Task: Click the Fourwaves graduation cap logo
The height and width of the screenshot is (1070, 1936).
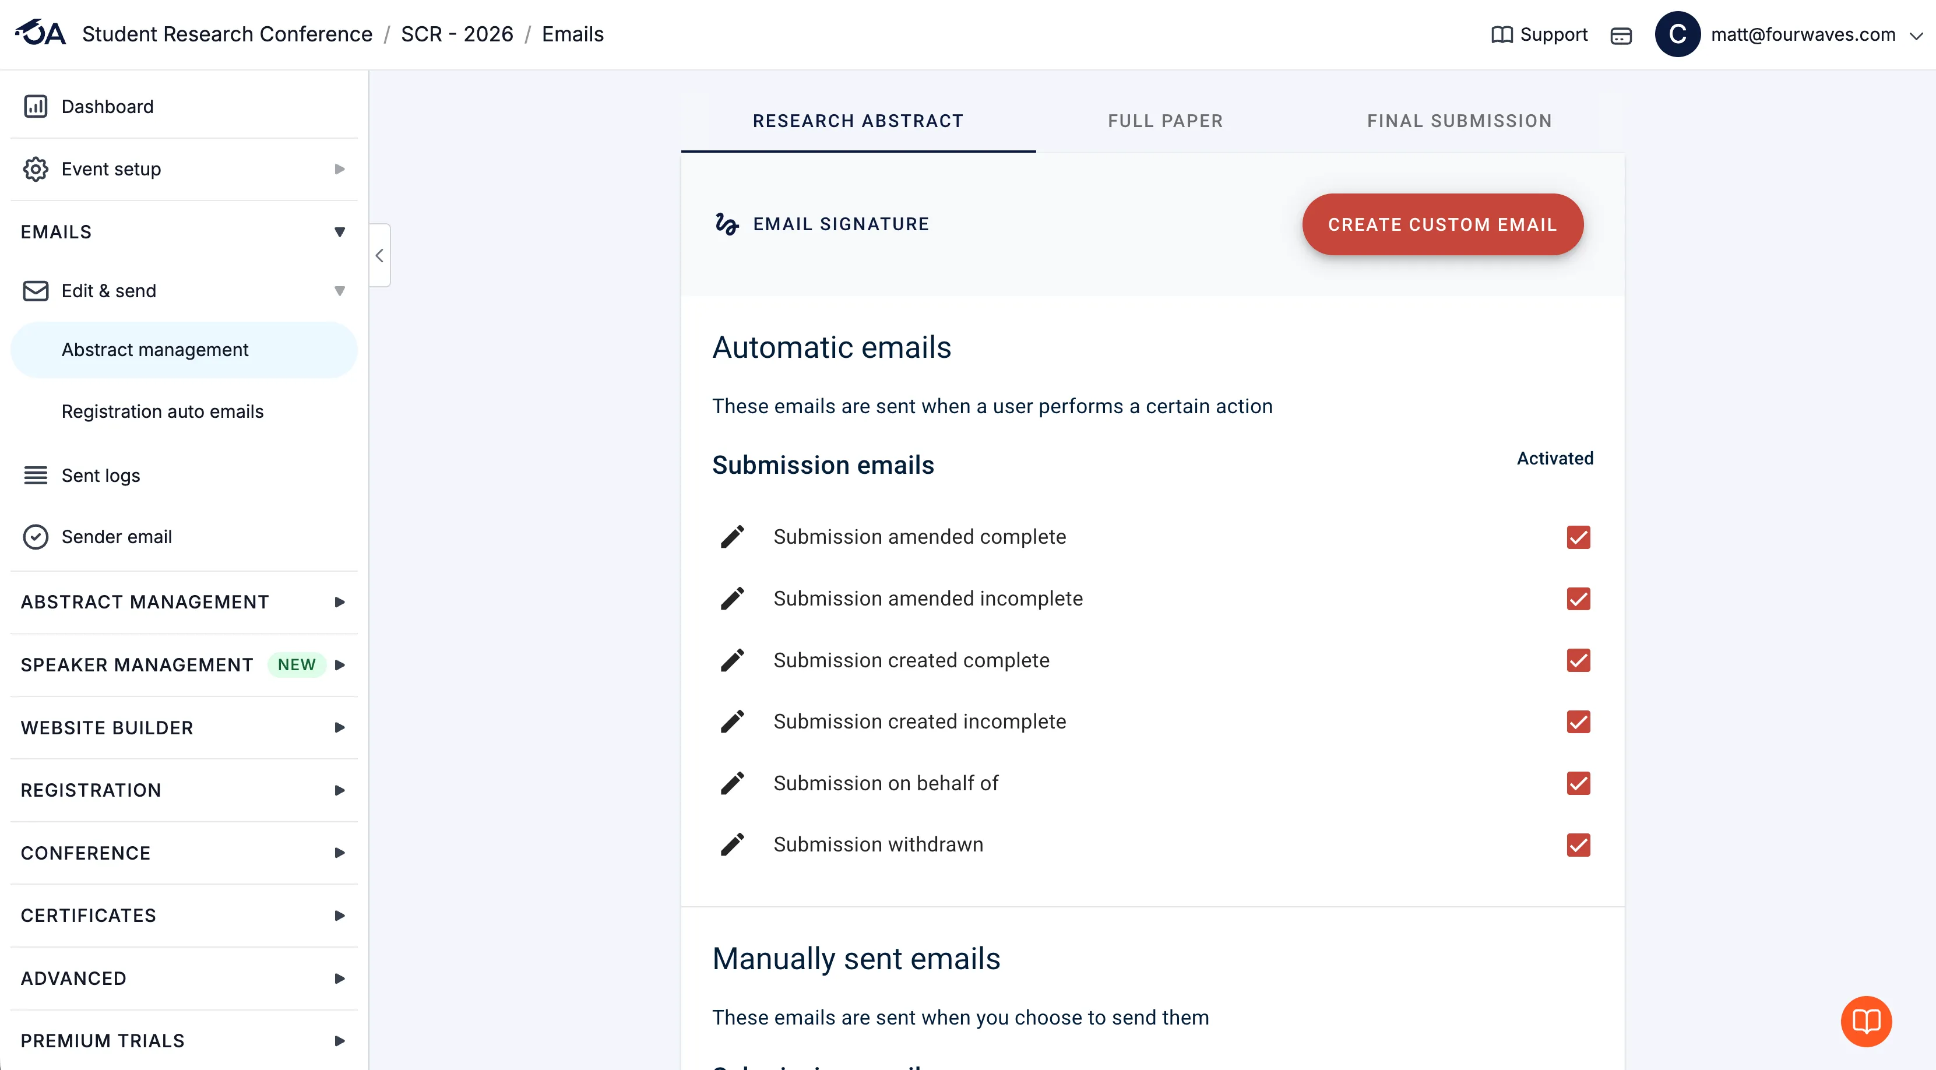Action: click(41, 33)
